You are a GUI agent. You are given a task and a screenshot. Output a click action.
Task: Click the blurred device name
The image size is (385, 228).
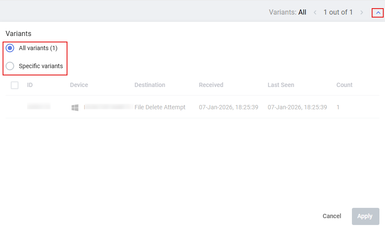[107, 107]
